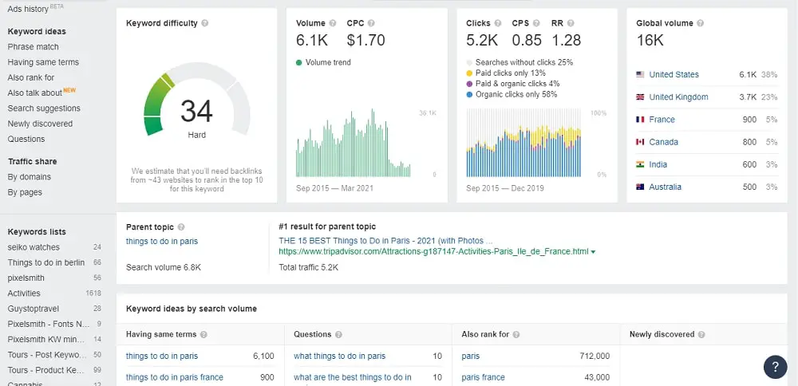Viewport: 798px width, 386px height.
Task: Click the things to do in paris france keyword
Action: point(175,377)
